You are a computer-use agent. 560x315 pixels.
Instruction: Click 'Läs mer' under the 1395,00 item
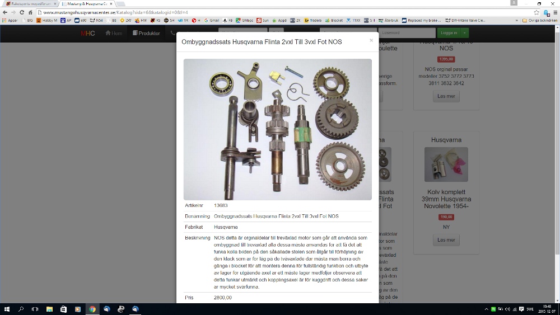coord(446,96)
